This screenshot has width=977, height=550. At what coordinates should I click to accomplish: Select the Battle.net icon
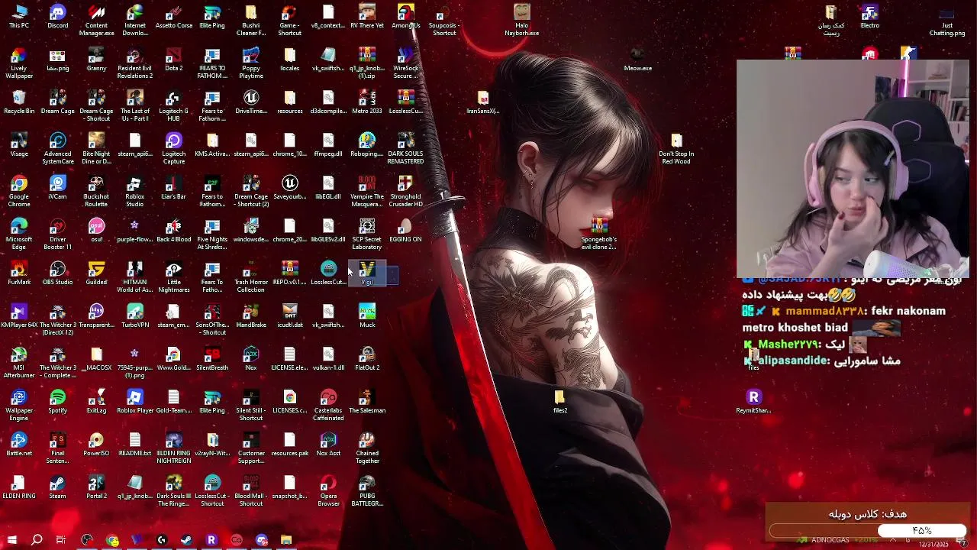click(19, 445)
